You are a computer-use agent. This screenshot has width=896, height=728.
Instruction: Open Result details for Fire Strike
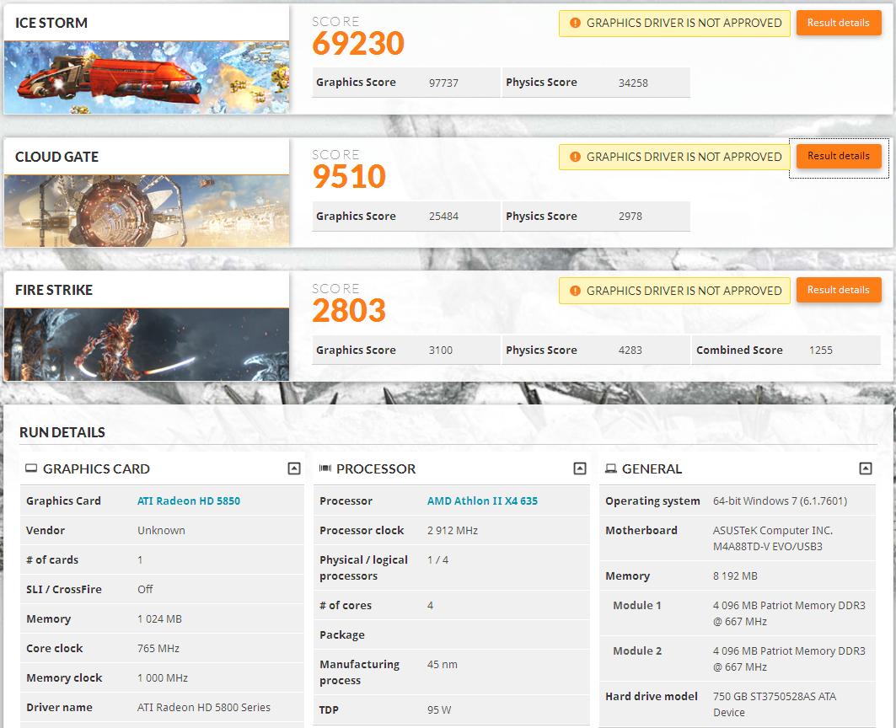click(839, 290)
